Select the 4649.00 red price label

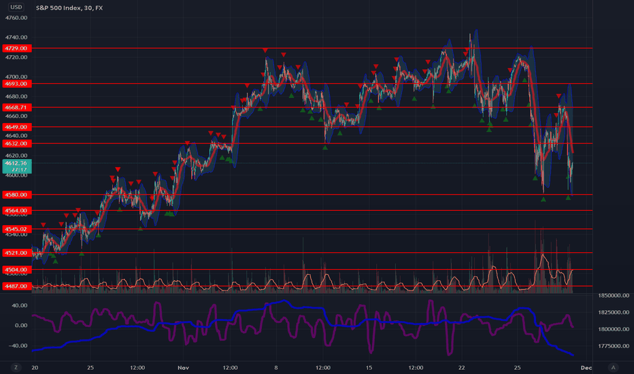[x=16, y=127]
